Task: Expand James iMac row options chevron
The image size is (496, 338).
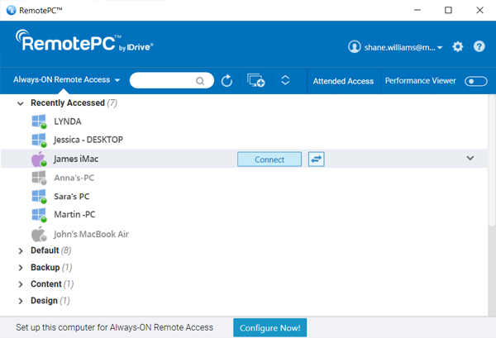Action: pyautogui.click(x=470, y=158)
